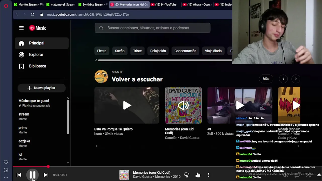Viewport: 322px width, 181px height.
Task: Select the Relajación mood chip
Action: pyautogui.click(x=158, y=51)
